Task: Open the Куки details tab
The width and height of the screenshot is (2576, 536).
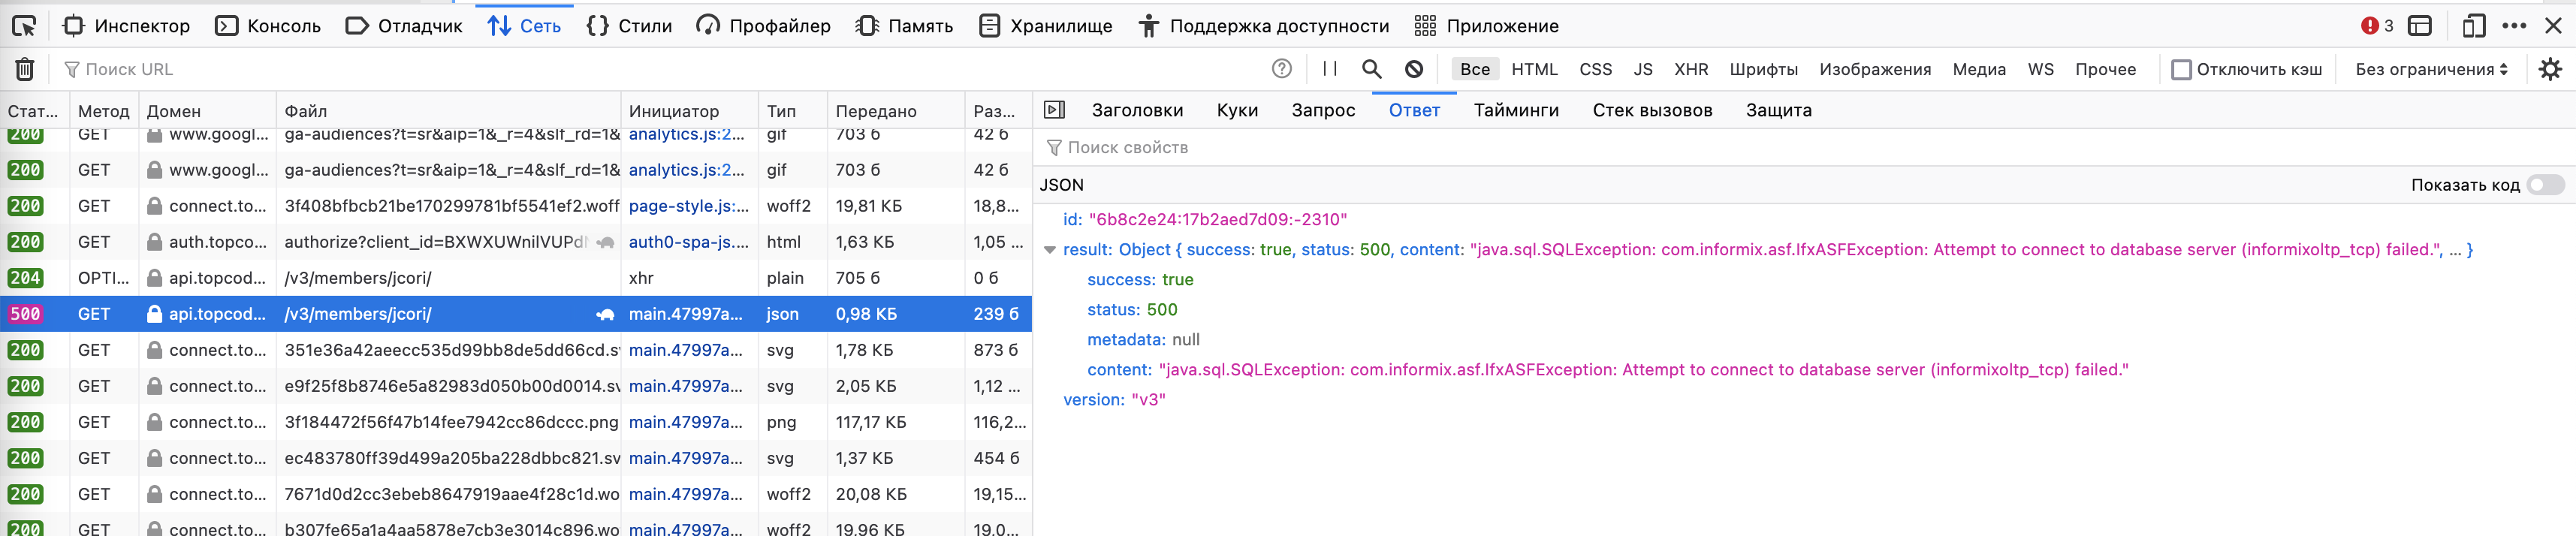Action: click(x=1237, y=110)
